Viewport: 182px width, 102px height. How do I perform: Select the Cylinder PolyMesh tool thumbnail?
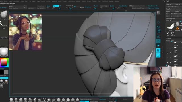click(177, 24)
